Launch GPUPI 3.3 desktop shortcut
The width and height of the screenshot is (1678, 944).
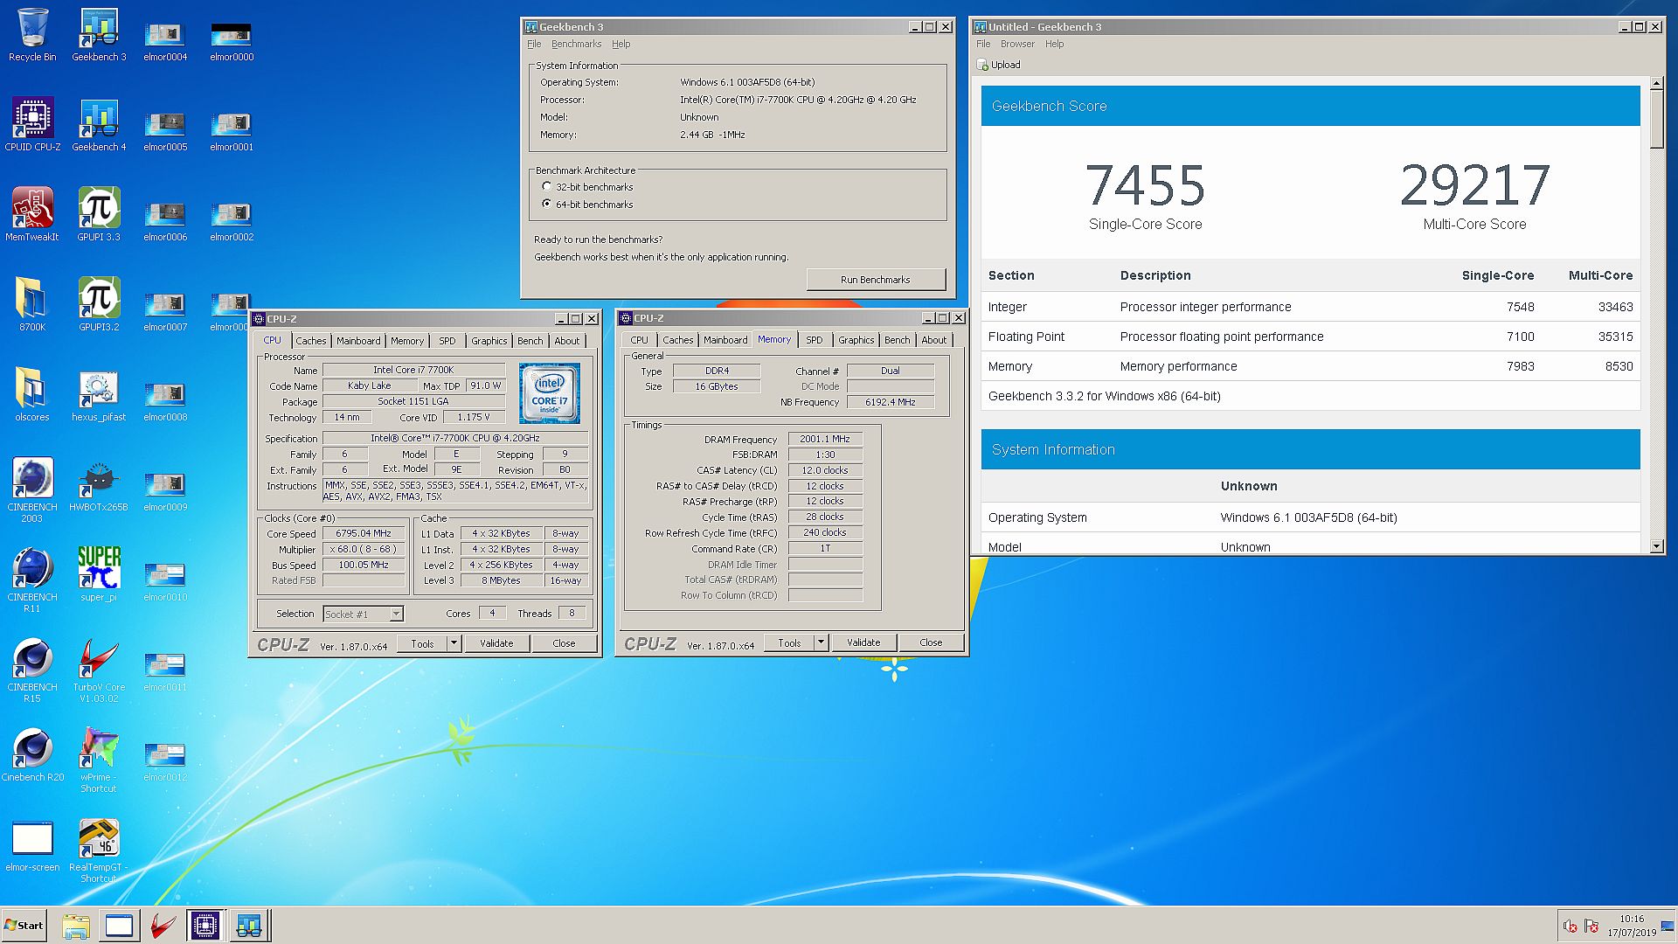(x=99, y=215)
